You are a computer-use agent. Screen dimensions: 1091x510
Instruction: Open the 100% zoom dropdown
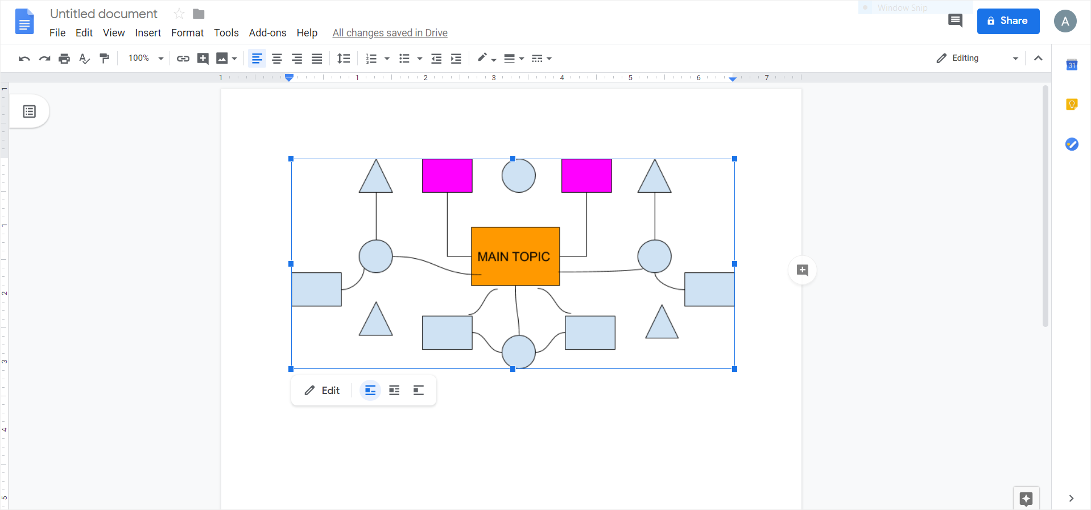(x=146, y=59)
